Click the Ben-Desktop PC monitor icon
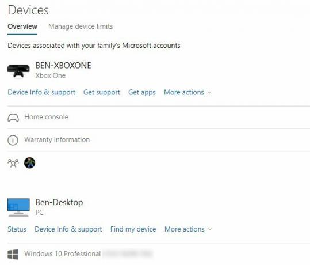 [18, 207]
